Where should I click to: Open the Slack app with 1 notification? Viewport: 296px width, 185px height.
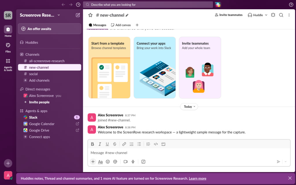50,117
